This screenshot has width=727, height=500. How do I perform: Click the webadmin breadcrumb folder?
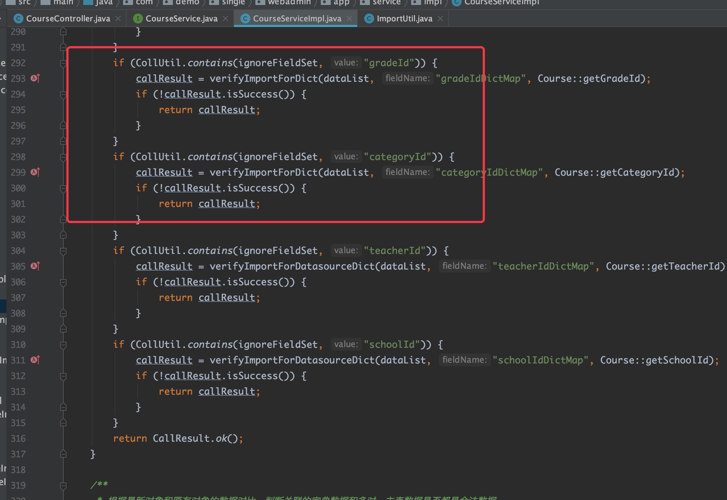[289, 2]
